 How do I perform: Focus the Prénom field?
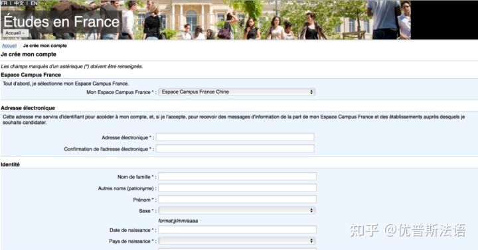coord(237,200)
